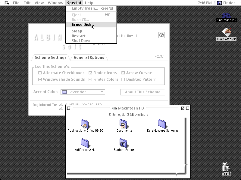Switch to the General Options tab
The width and height of the screenshot is (241, 180).
89,58
